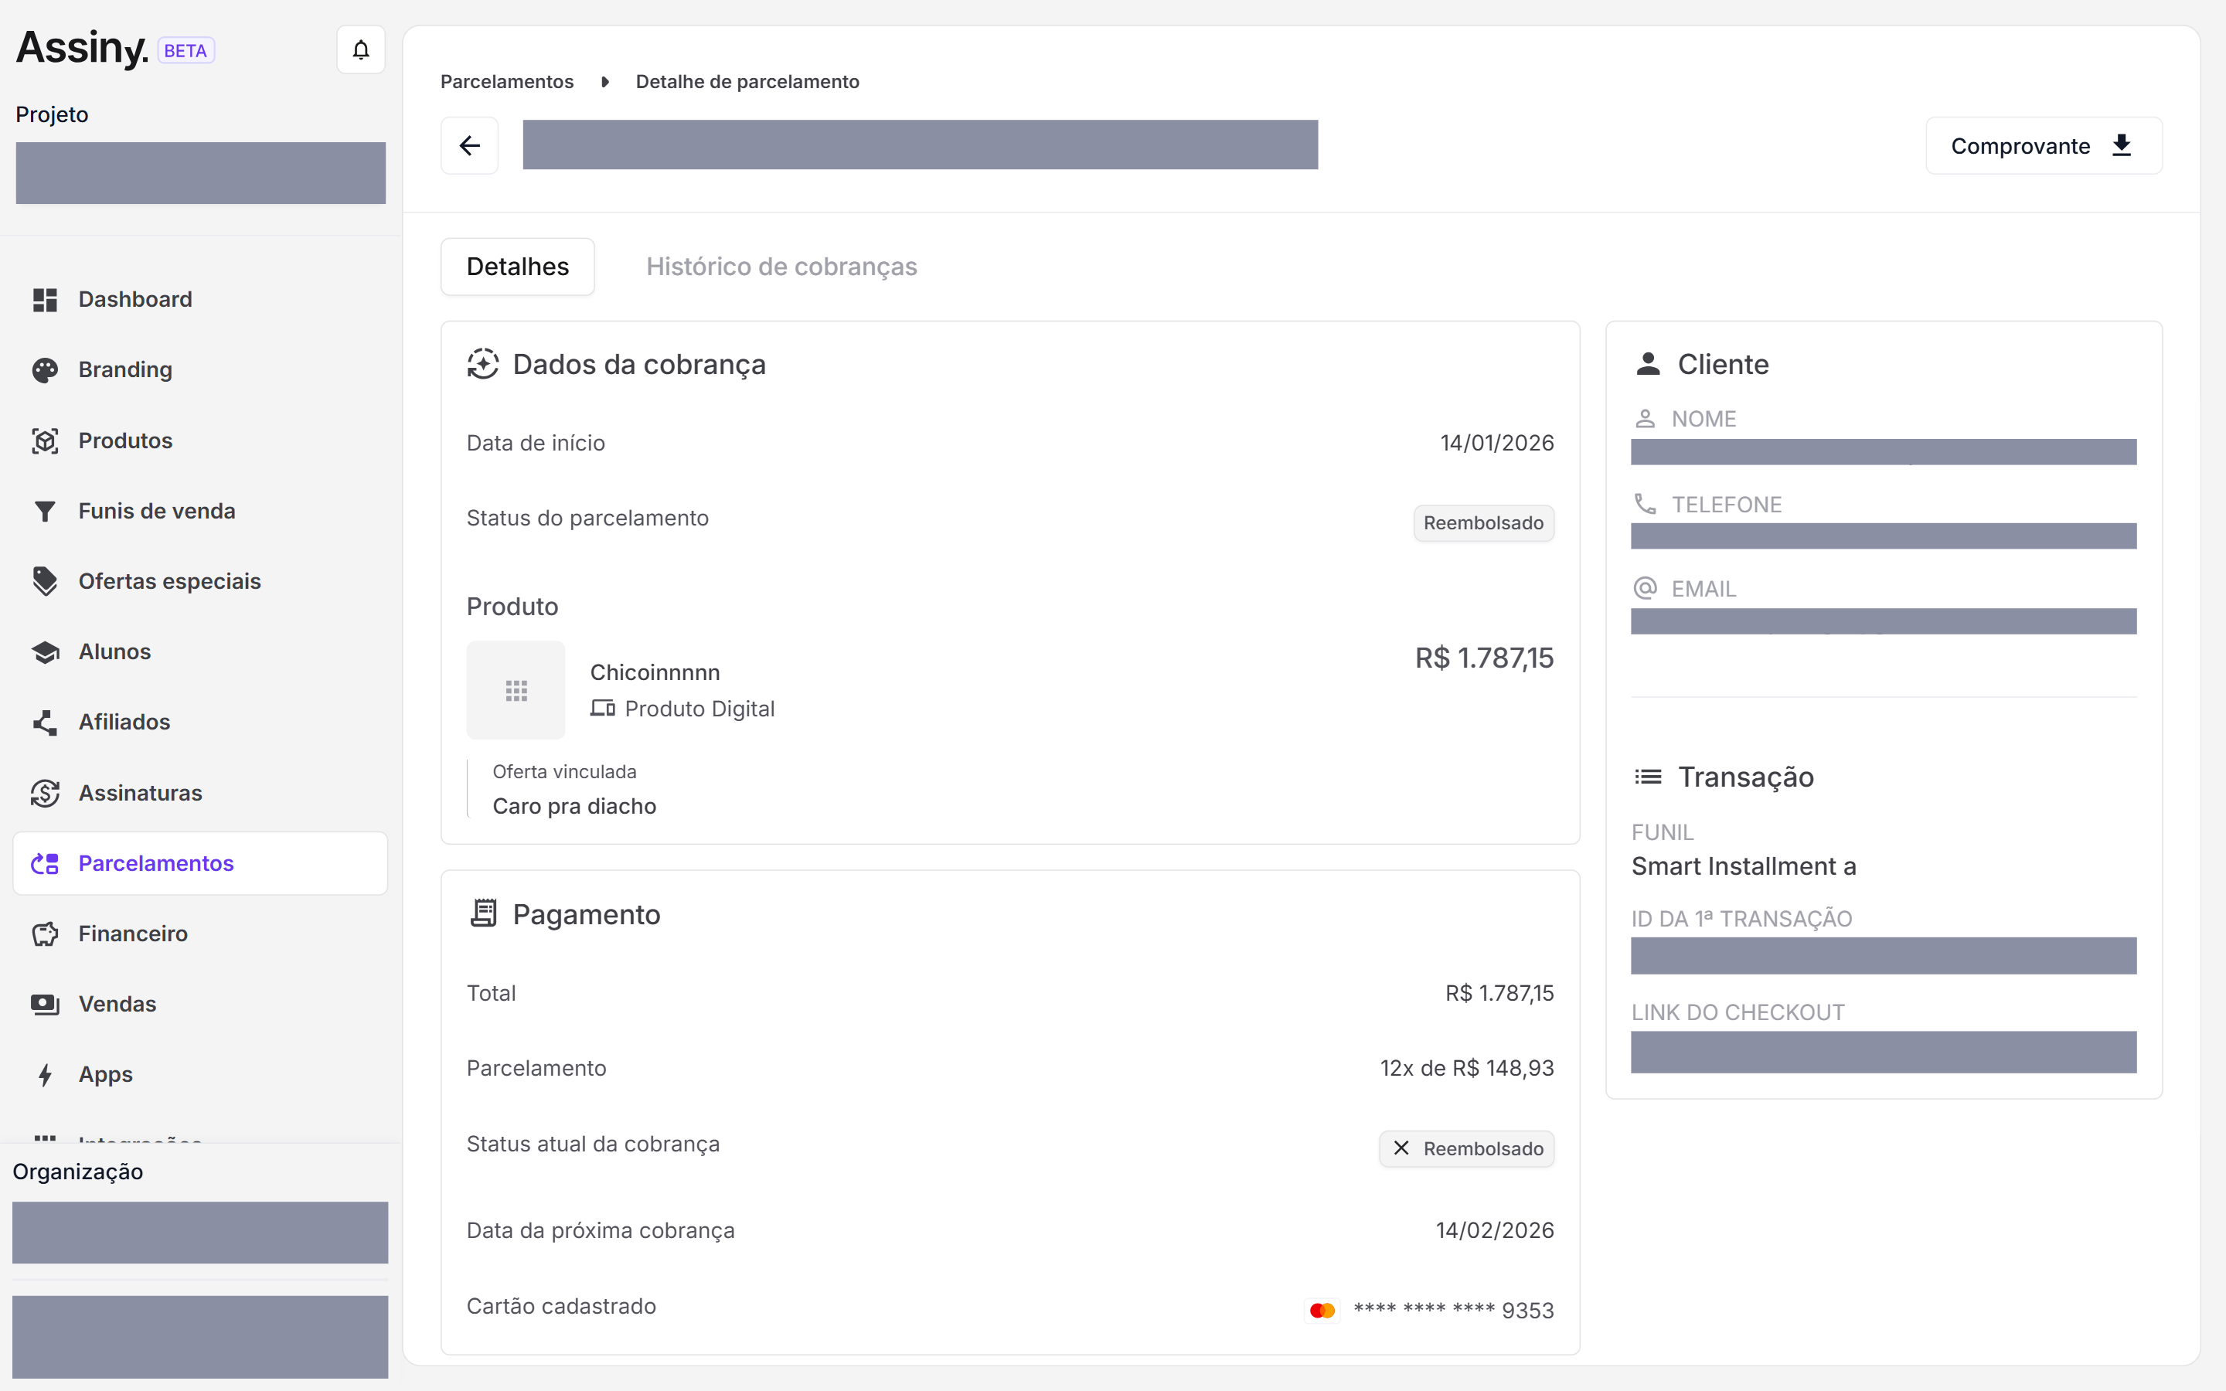Viewport: 2226px width, 1391px height.
Task: Open Branding menu item
Action: point(199,370)
